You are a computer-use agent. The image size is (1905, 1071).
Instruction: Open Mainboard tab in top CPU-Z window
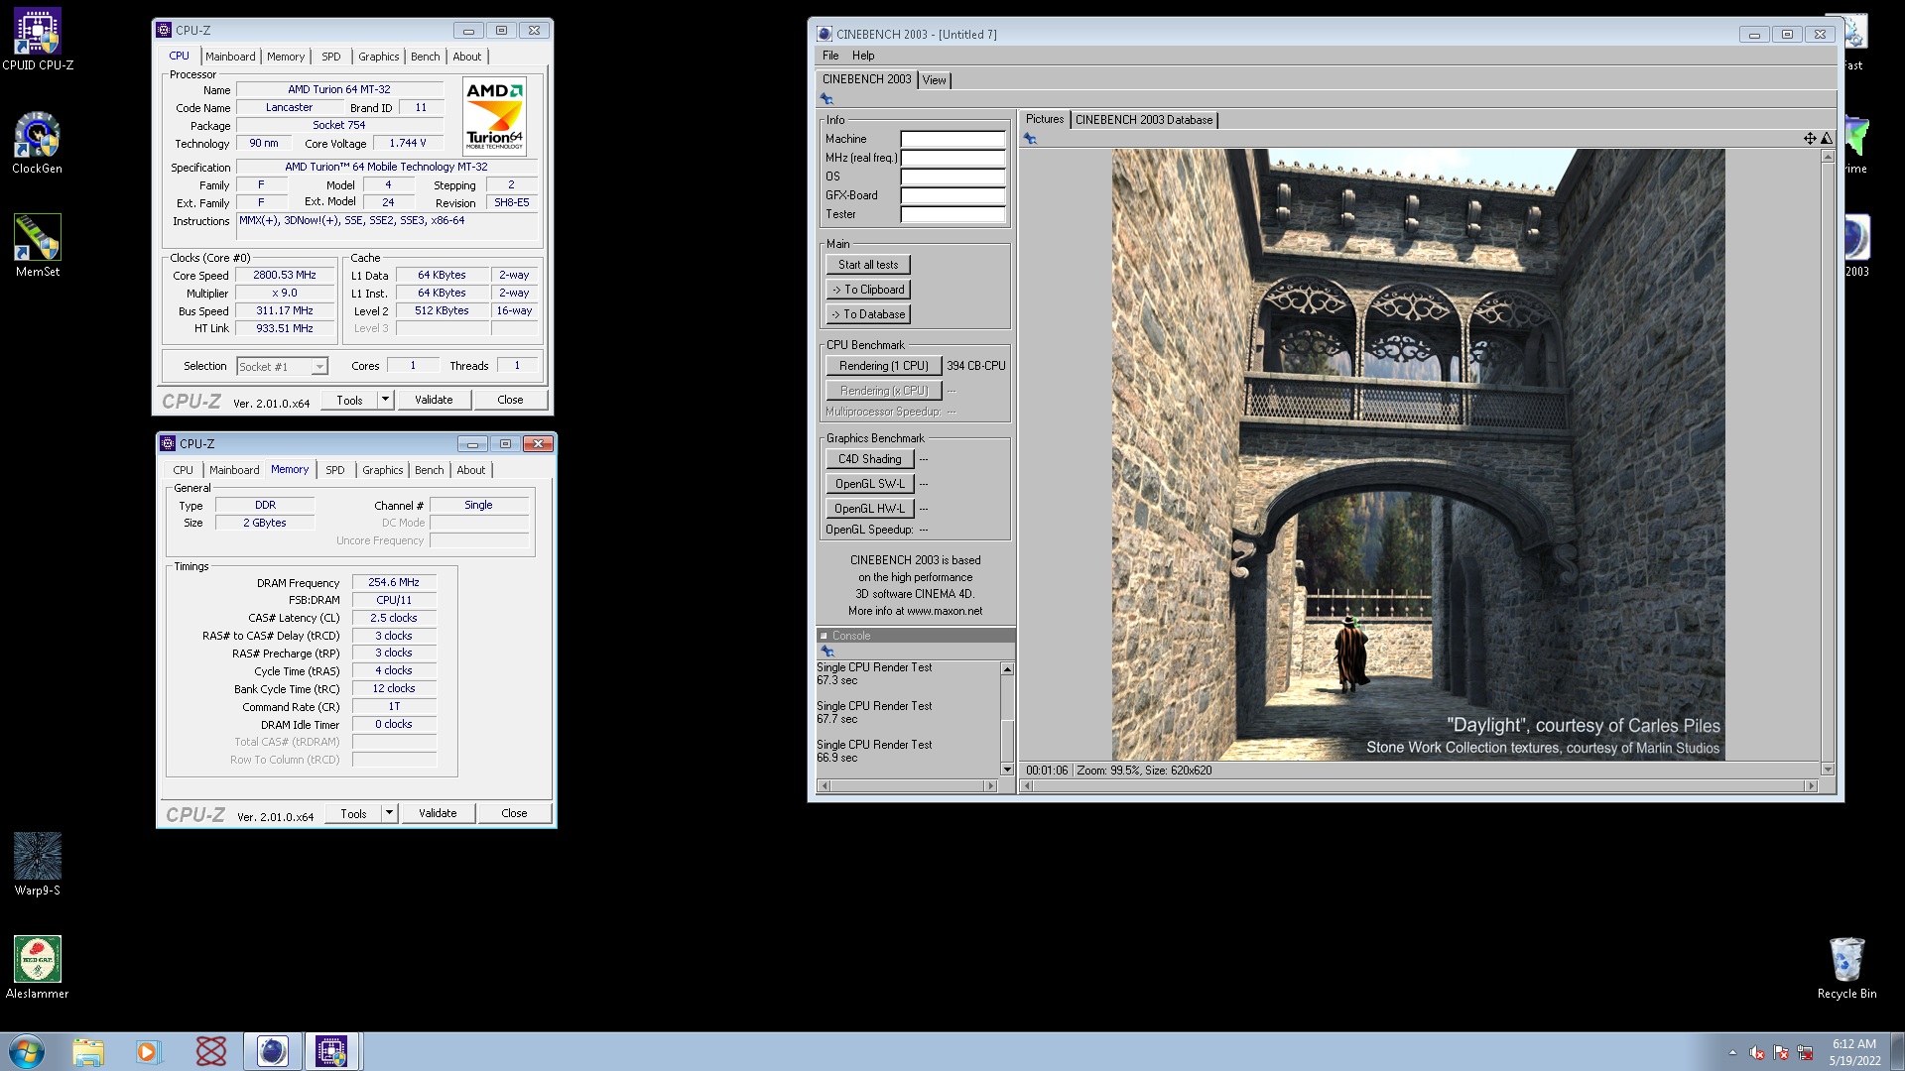tap(230, 57)
